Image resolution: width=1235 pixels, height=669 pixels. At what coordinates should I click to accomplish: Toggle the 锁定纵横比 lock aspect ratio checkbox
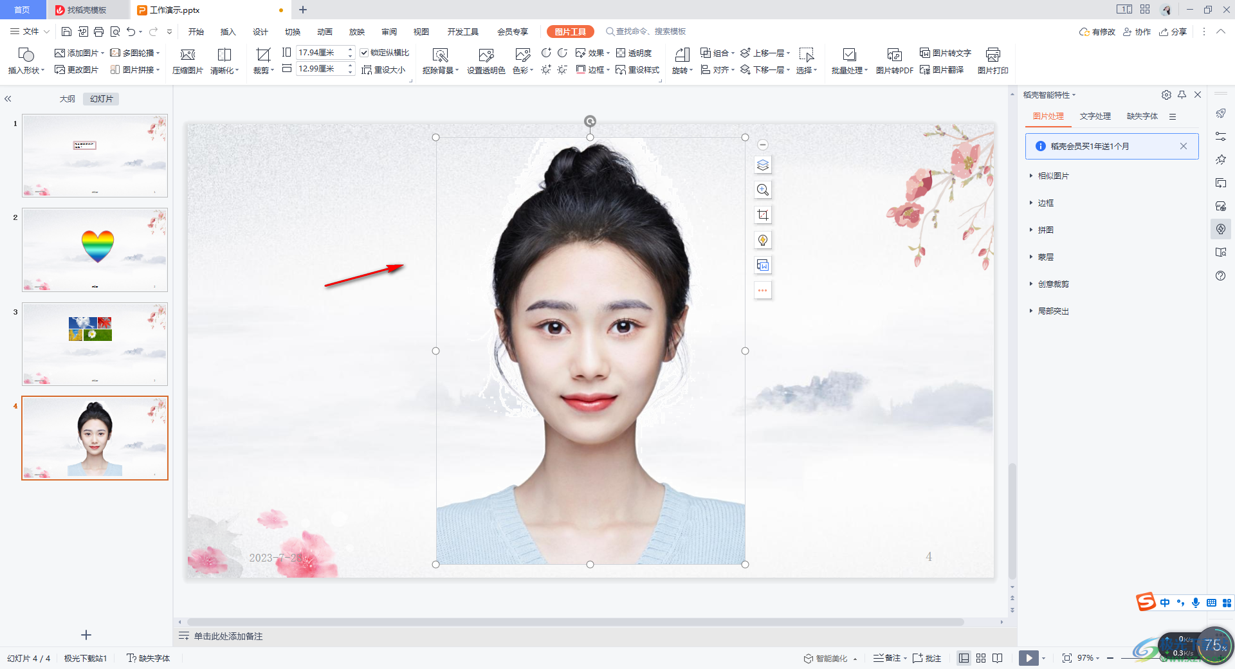[364, 53]
